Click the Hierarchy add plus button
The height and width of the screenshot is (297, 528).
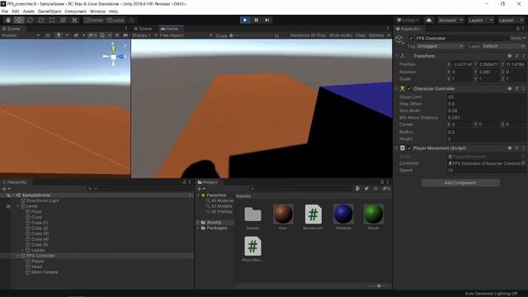[4, 189]
